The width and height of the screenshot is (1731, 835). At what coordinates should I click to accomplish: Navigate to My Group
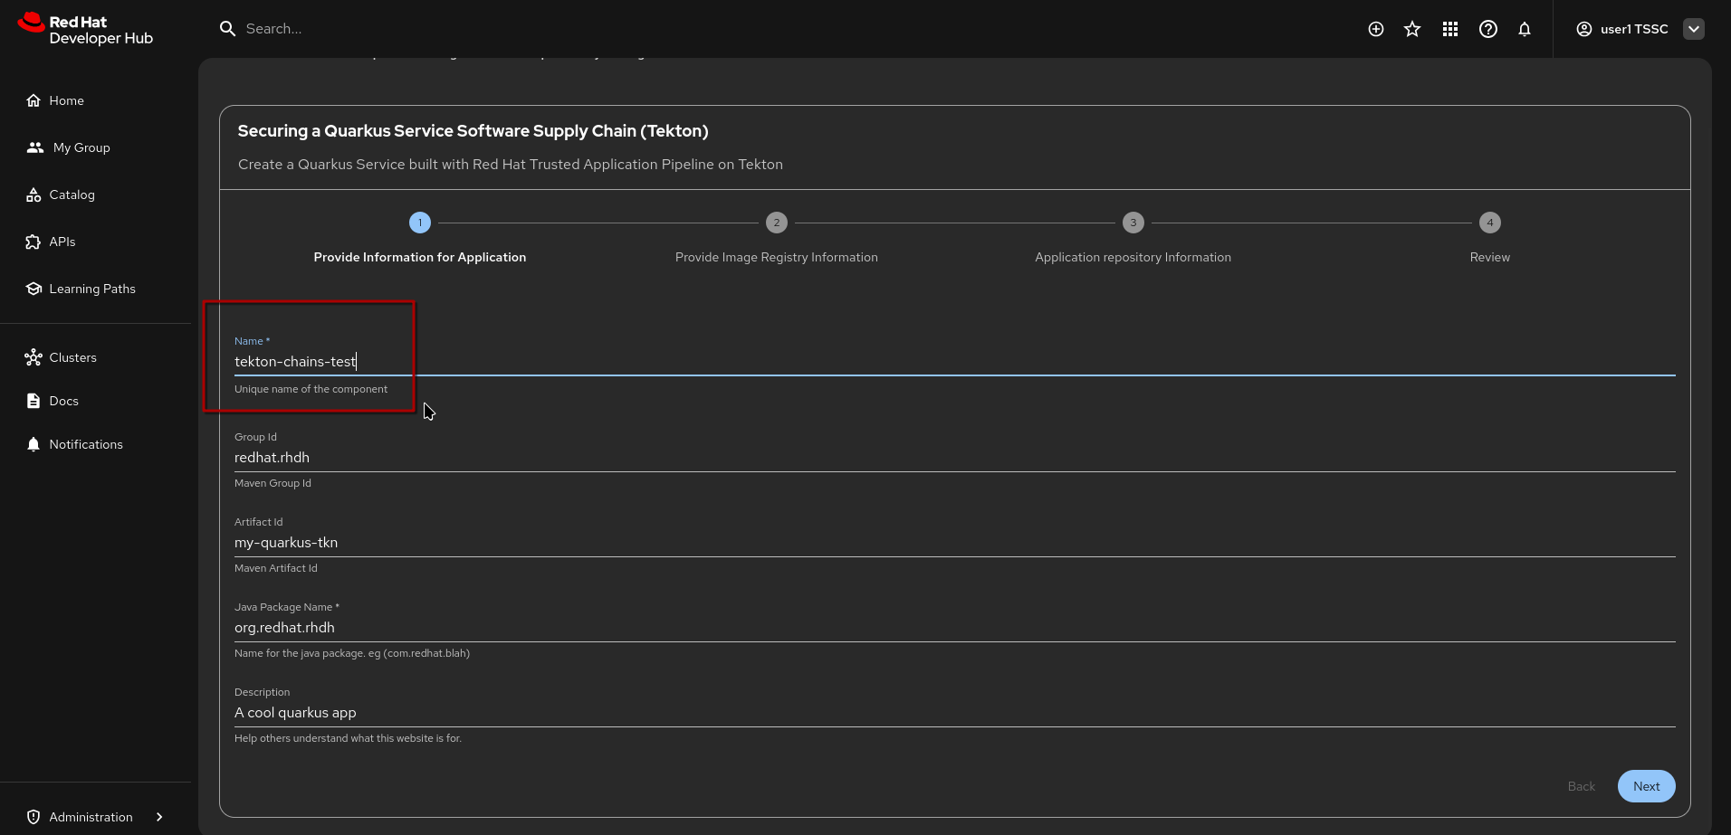81,147
